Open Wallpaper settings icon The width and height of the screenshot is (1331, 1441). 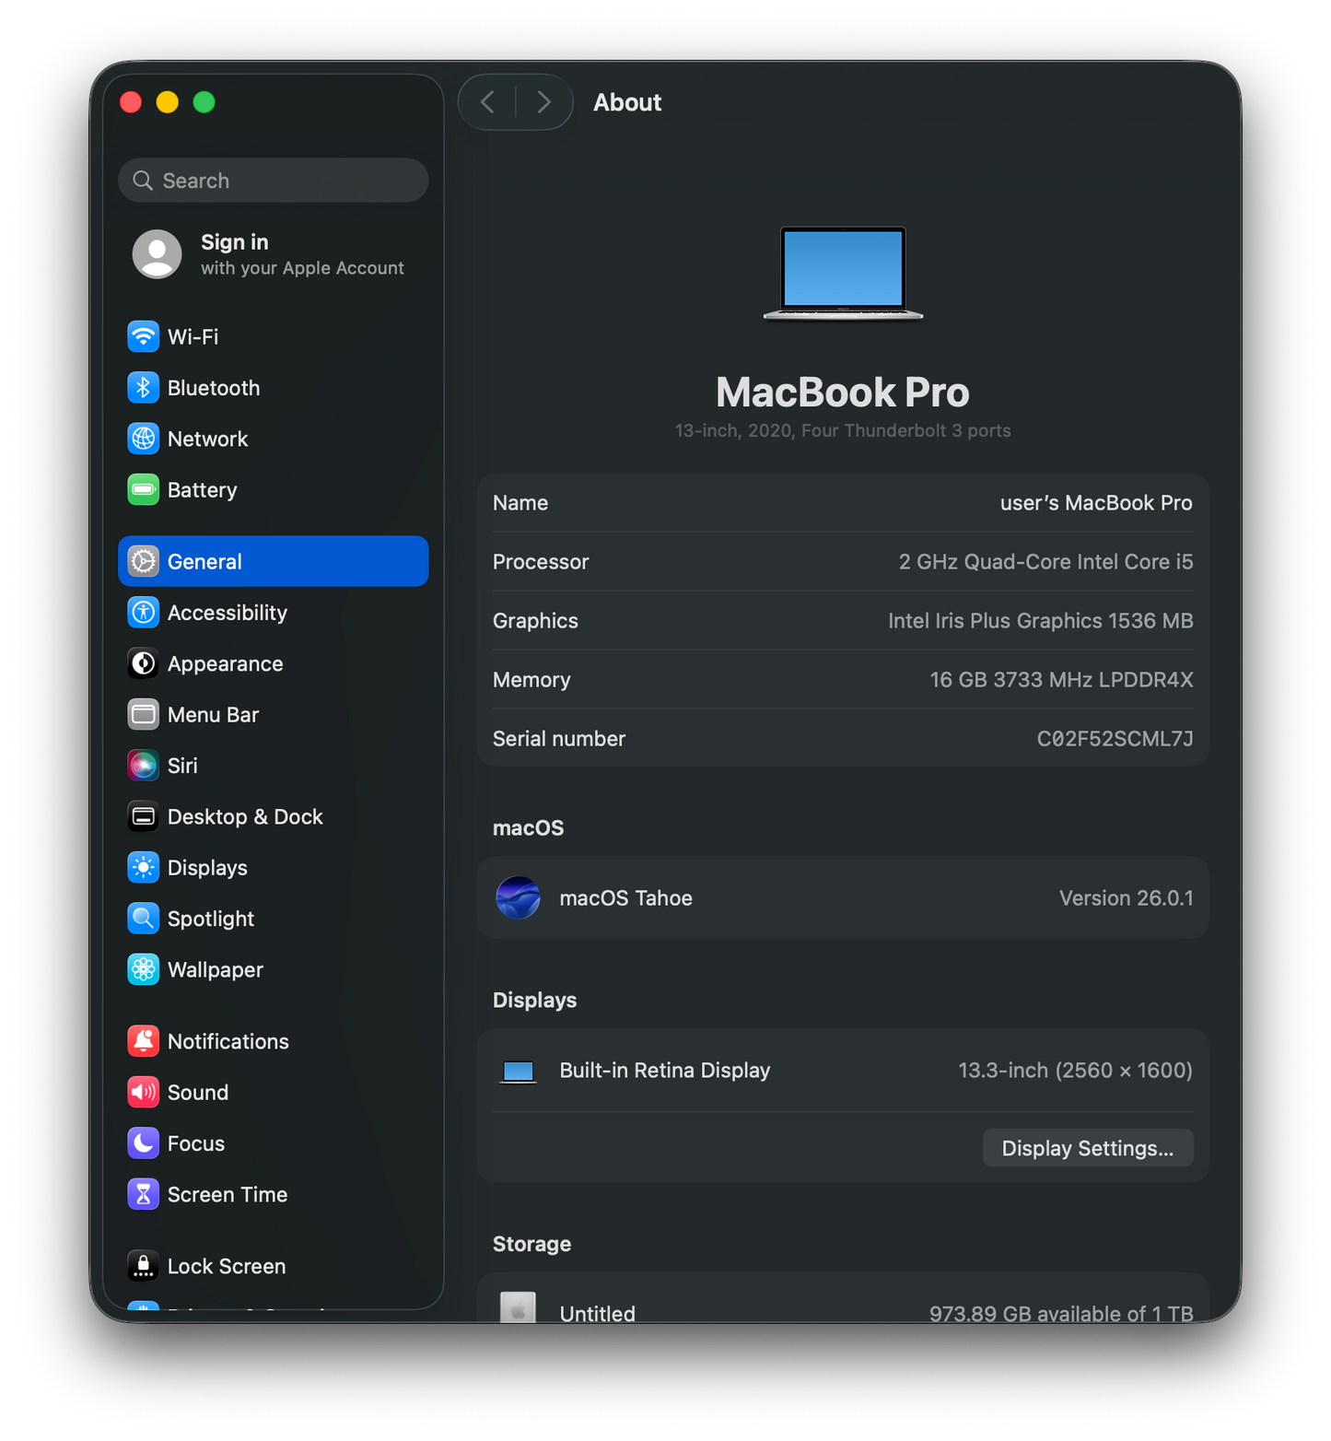point(143,970)
